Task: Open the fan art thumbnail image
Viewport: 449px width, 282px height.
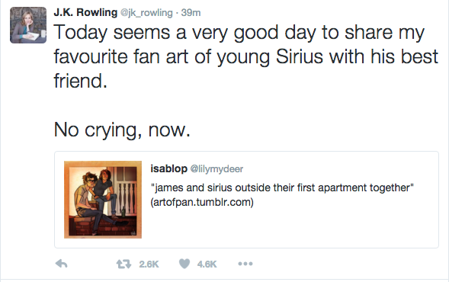Action: (103, 200)
